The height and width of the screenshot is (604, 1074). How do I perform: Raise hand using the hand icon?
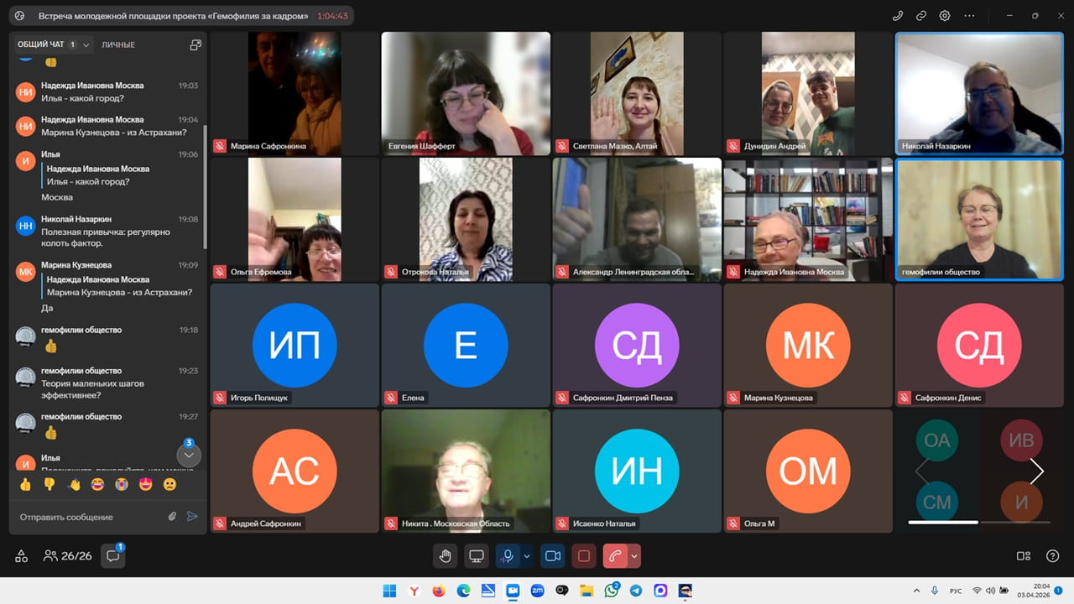pyautogui.click(x=446, y=555)
